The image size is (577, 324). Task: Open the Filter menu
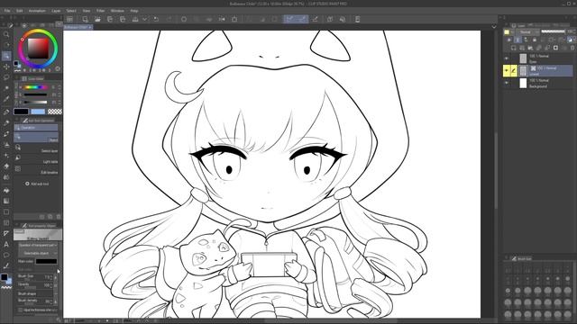tap(100, 11)
